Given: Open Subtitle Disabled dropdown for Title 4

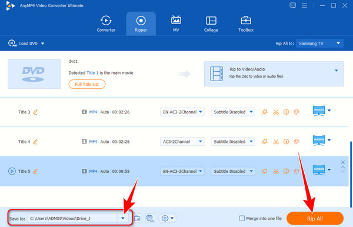Looking at the screenshot, I should click(233, 142).
